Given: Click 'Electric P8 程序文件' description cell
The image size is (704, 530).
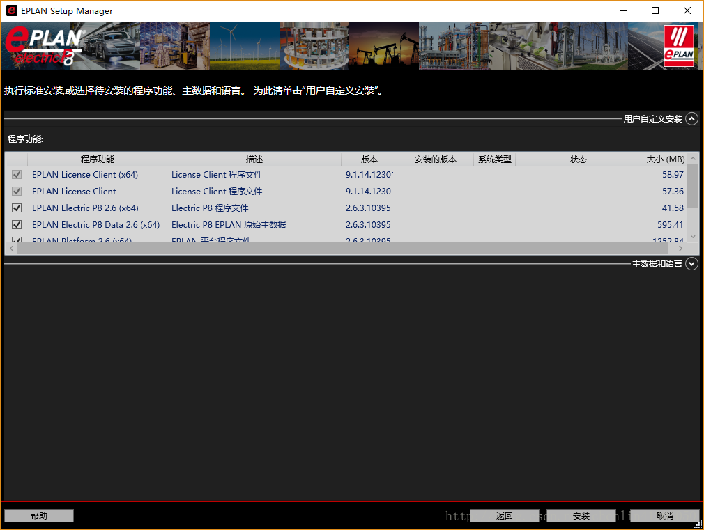Looking at the screenshot, I should click(x=210, y=208).
